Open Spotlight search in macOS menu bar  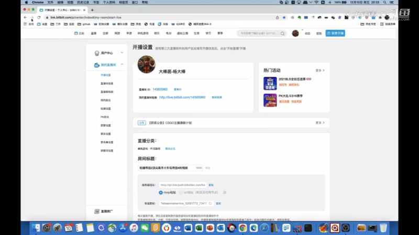(x=385, y=2)
